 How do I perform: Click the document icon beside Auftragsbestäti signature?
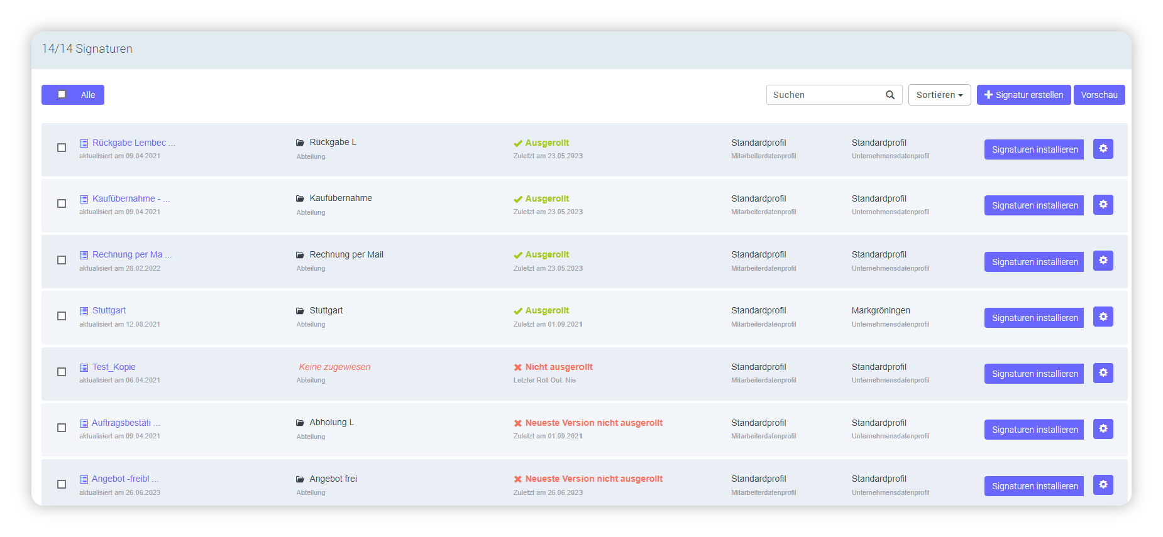(x=84, y=423)
